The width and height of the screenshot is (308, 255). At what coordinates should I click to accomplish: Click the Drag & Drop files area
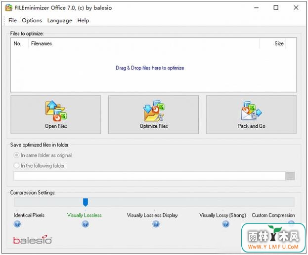[x=150, y=68]
